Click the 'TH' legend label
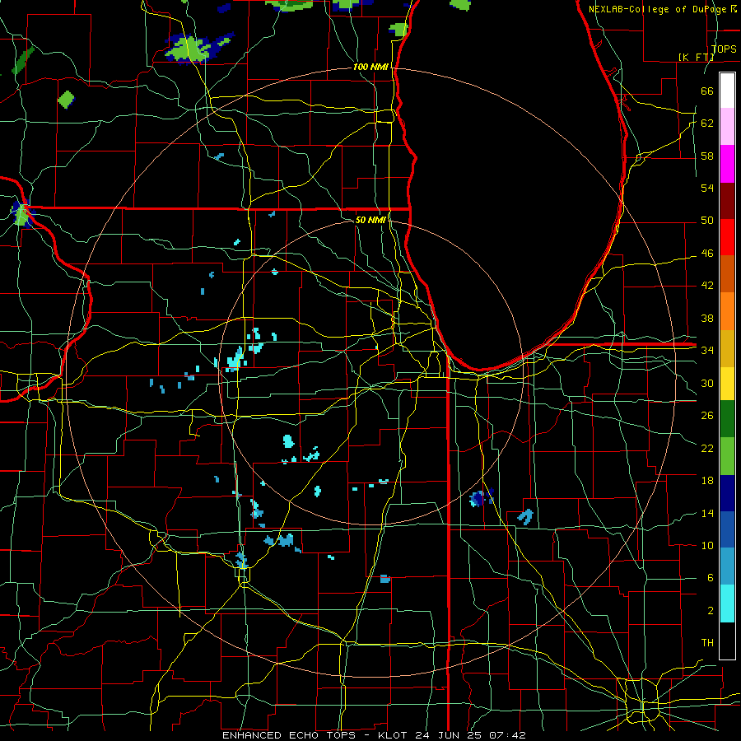The height and width of the screenshot is (741, 741). pyautogui.click(x=707, y=643)
